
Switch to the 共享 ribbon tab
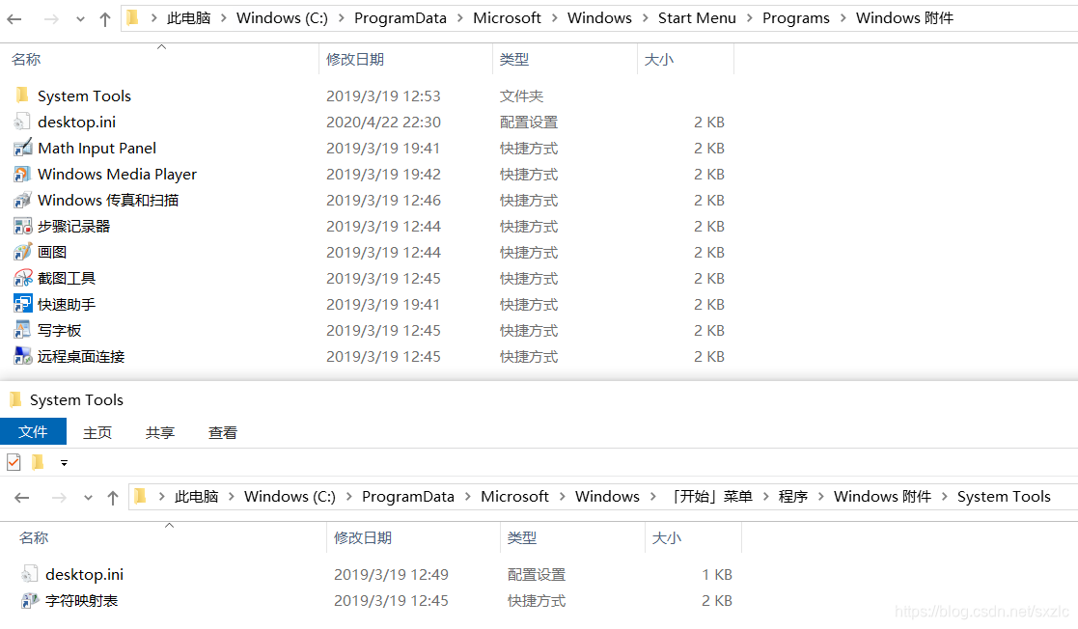click(160, 432)
